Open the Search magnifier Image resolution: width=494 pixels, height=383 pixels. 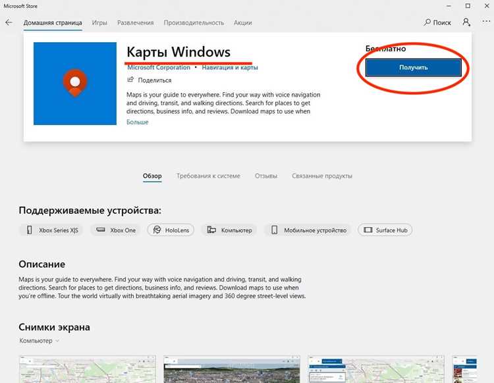point(437,22)
